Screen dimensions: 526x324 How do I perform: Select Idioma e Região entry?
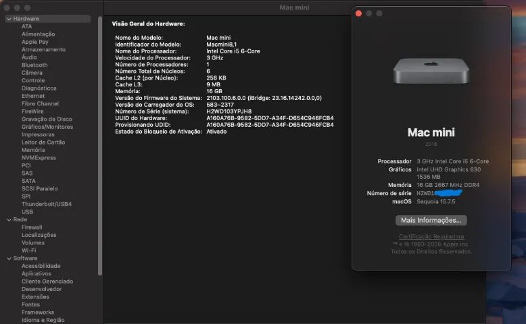43,320
